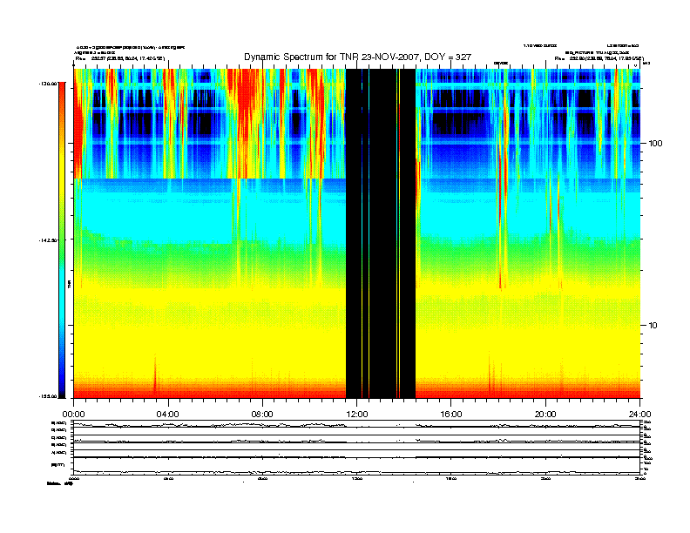This screenshot has width=690, height=533.
Task: Click the 08:00 label on main time axis
Action: point(262,415)
